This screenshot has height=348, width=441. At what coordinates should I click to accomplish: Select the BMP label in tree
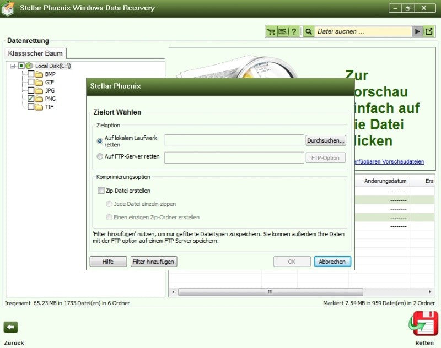pos(50,74)
